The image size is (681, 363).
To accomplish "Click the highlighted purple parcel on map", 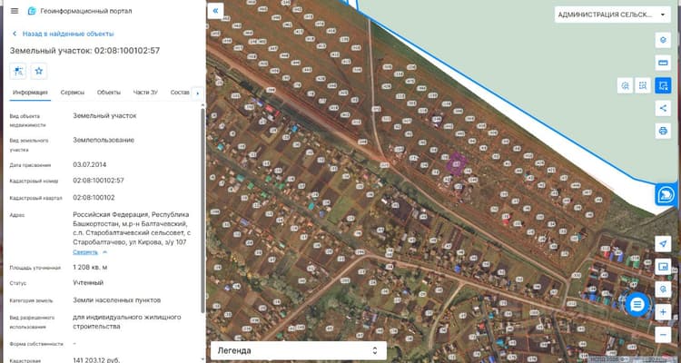I will coord(457,164).
